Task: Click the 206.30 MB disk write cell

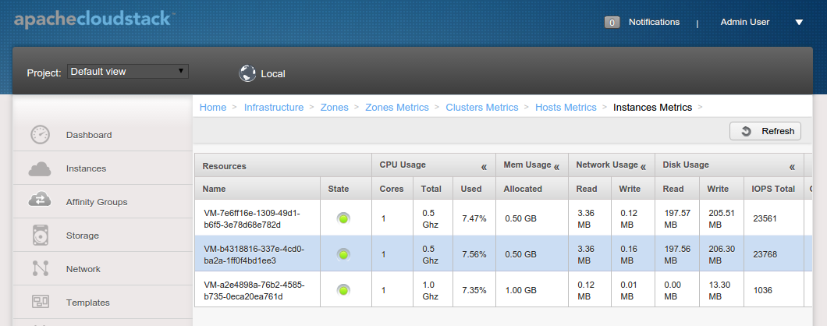Action: pos(720,254)
